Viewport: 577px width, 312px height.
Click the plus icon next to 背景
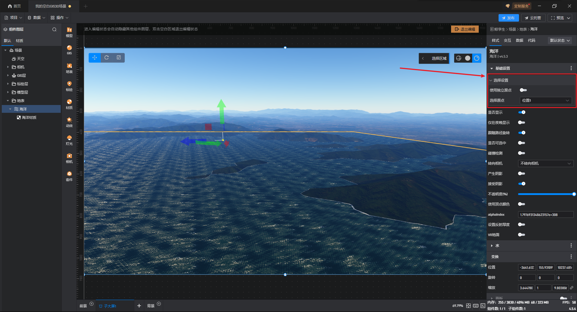click(x=159, y=304)
